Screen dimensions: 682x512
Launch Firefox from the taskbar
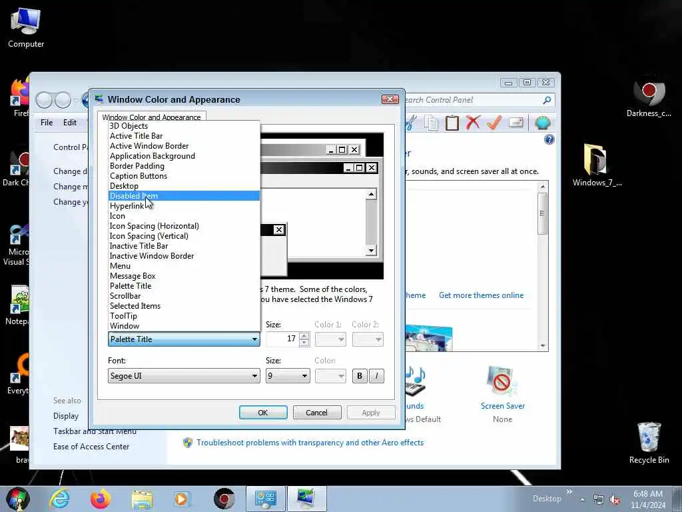[101, 499]
